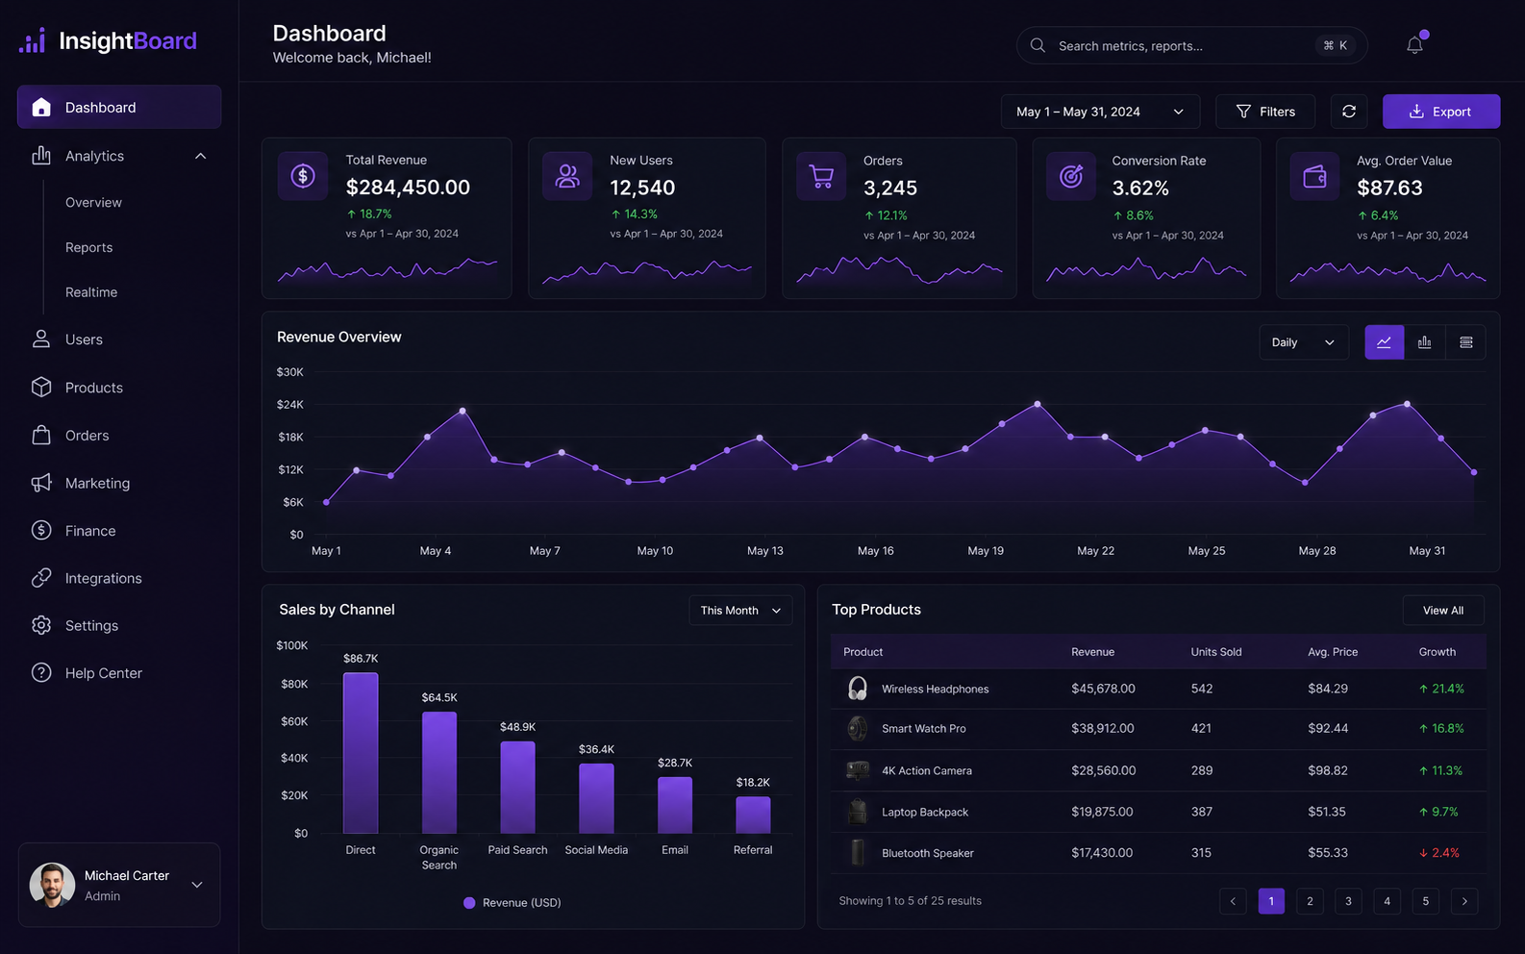1525x954 pixels.
Task: Click the Smart Watch Pro product thumbnail
Action: (x=858, y=728)
